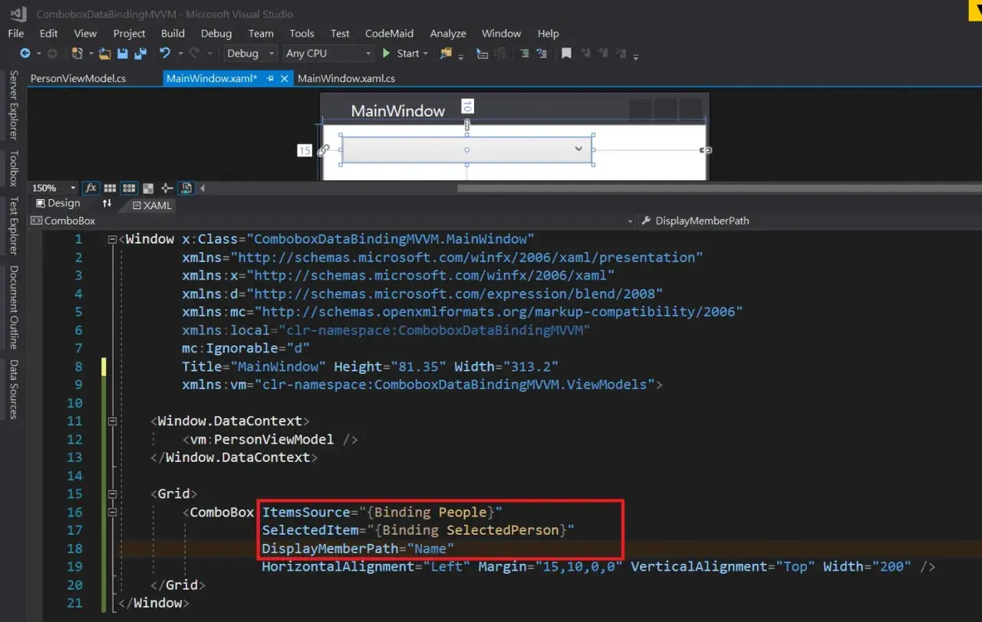Screen dimensions: 982x622
Task: Click the toggle bookmark icon
Action: pos(566,53)
